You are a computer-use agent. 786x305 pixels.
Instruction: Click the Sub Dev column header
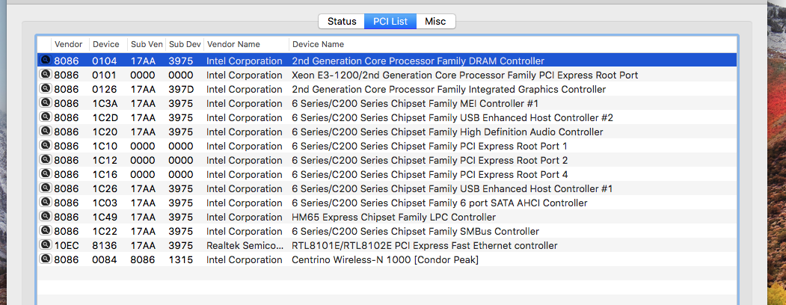tap(184, 44)
